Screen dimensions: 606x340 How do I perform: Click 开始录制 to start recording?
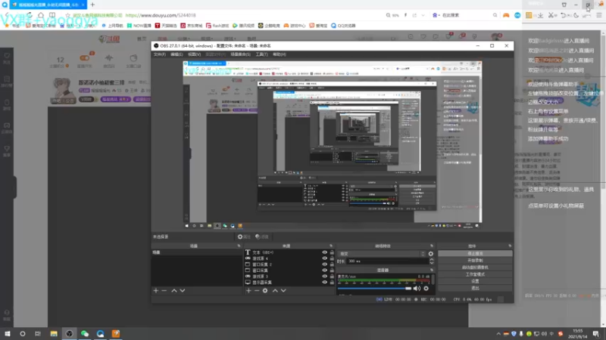coord(475,261)
